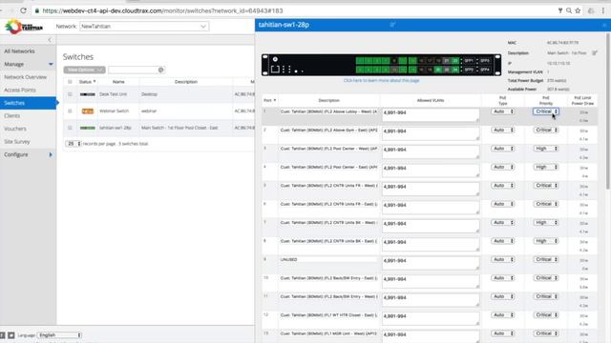The height and width of the screenshot is (343, 611).
Task: Open the browser search magnifier icon
Action: [x=569, y=10]
